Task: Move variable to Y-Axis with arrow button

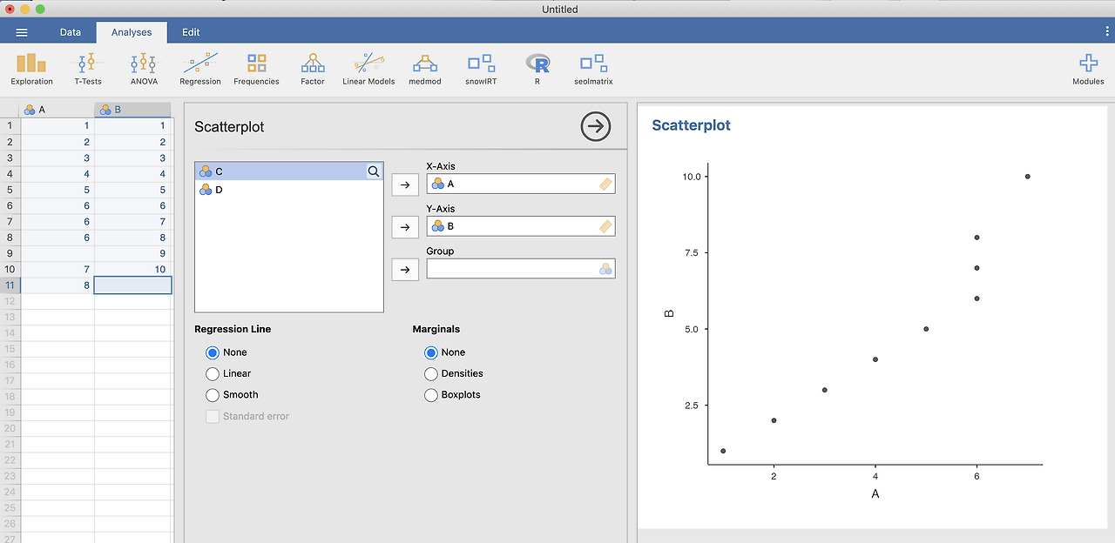Action: point(405,227)
